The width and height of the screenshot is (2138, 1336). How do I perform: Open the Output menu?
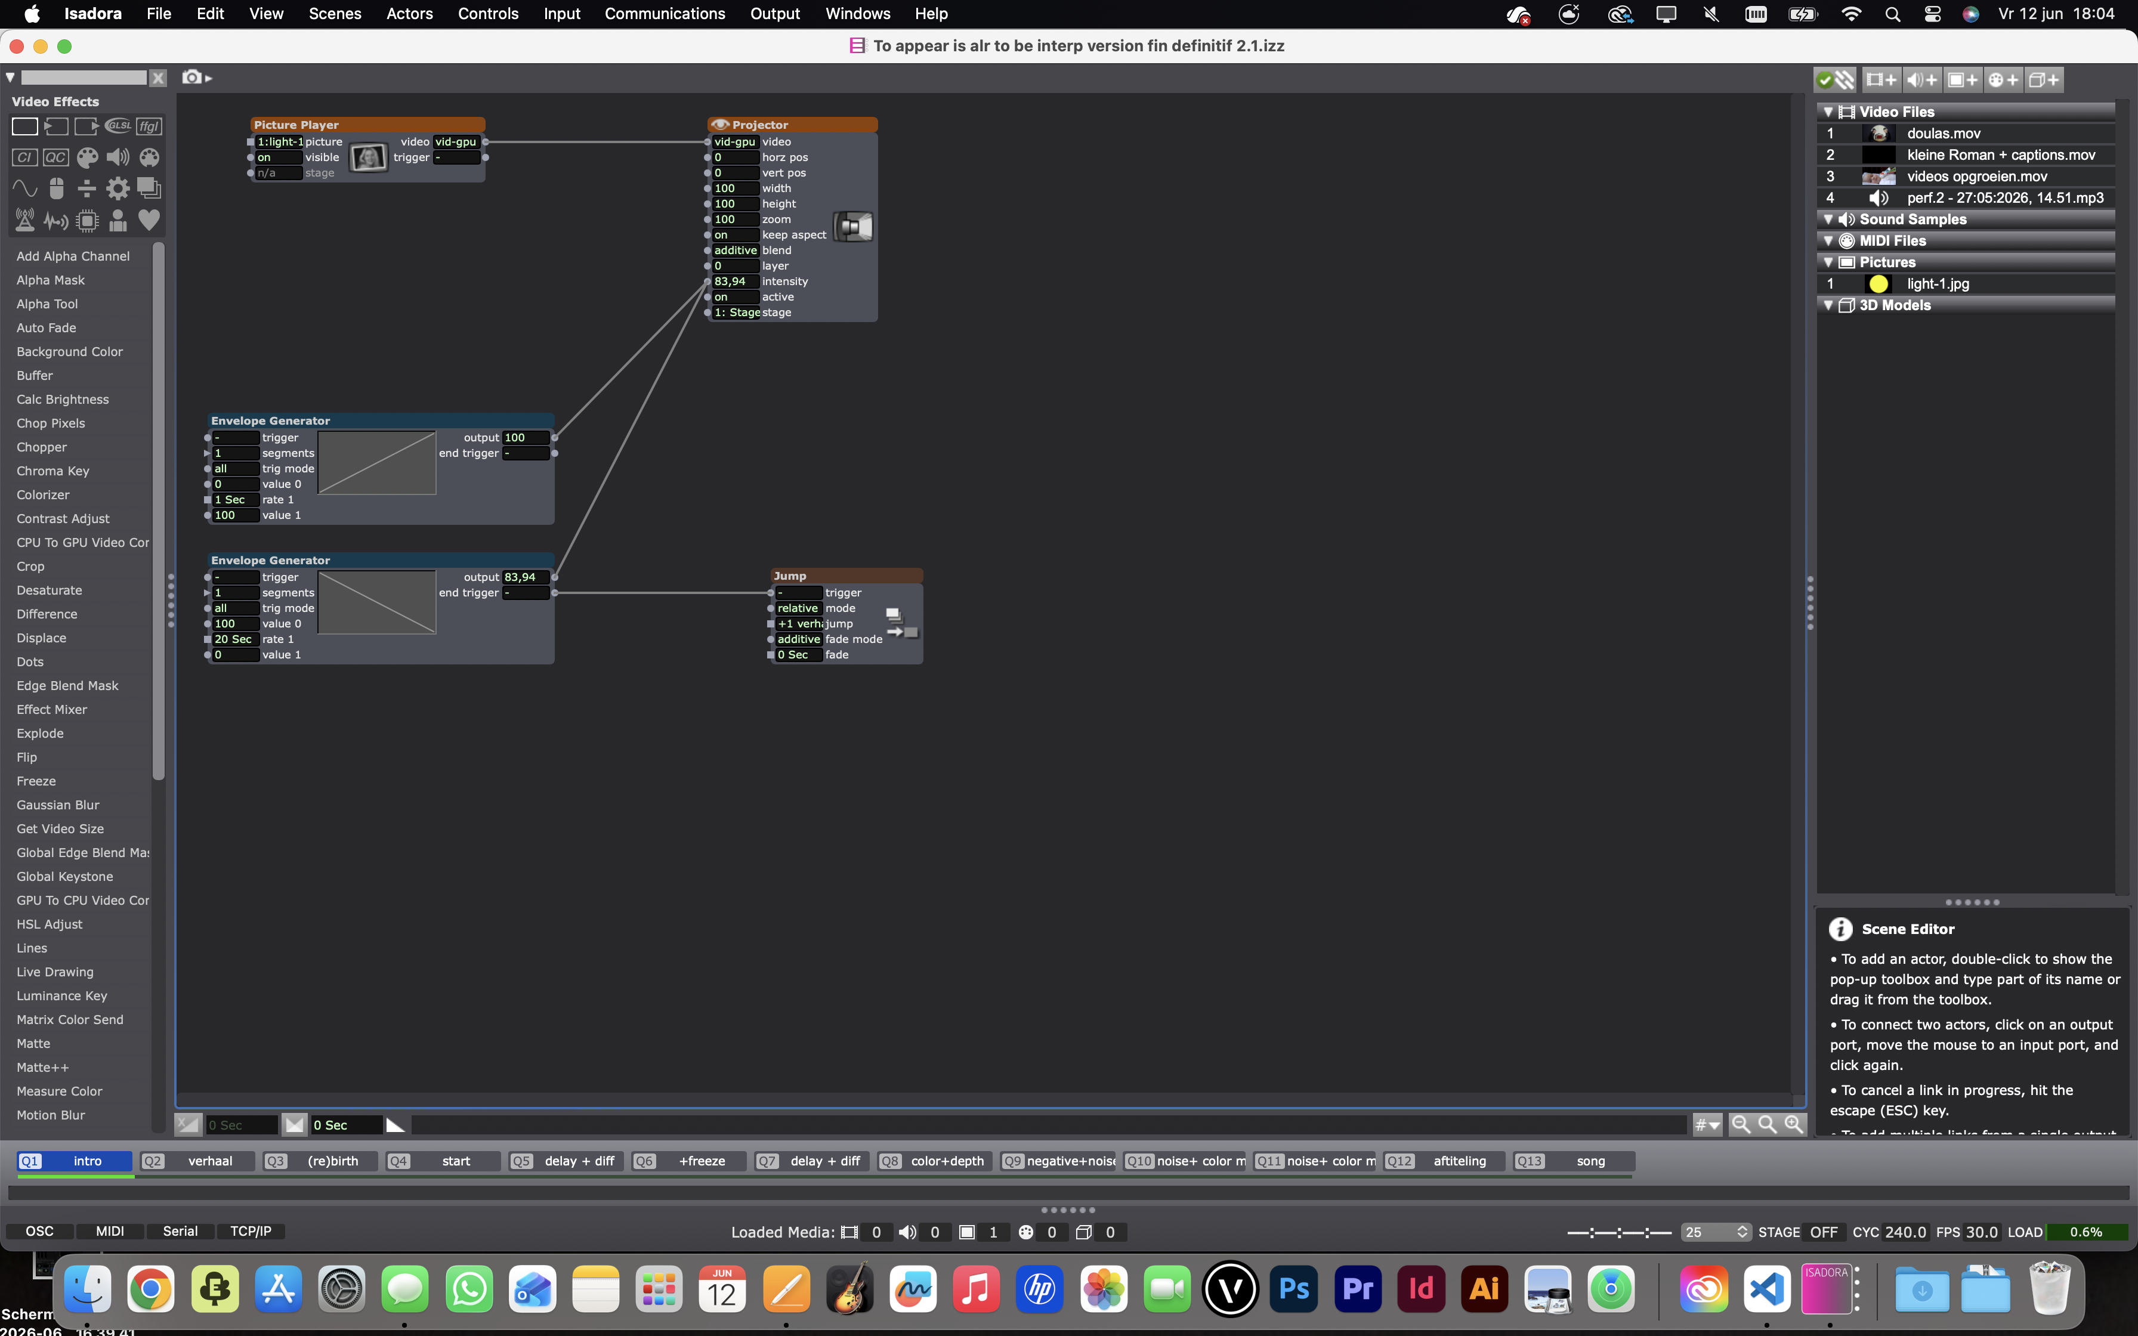coord(775,13)
